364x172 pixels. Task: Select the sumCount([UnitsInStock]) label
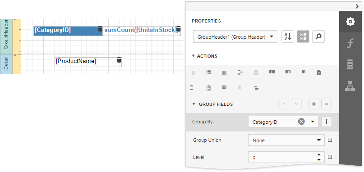coord(142,31)
